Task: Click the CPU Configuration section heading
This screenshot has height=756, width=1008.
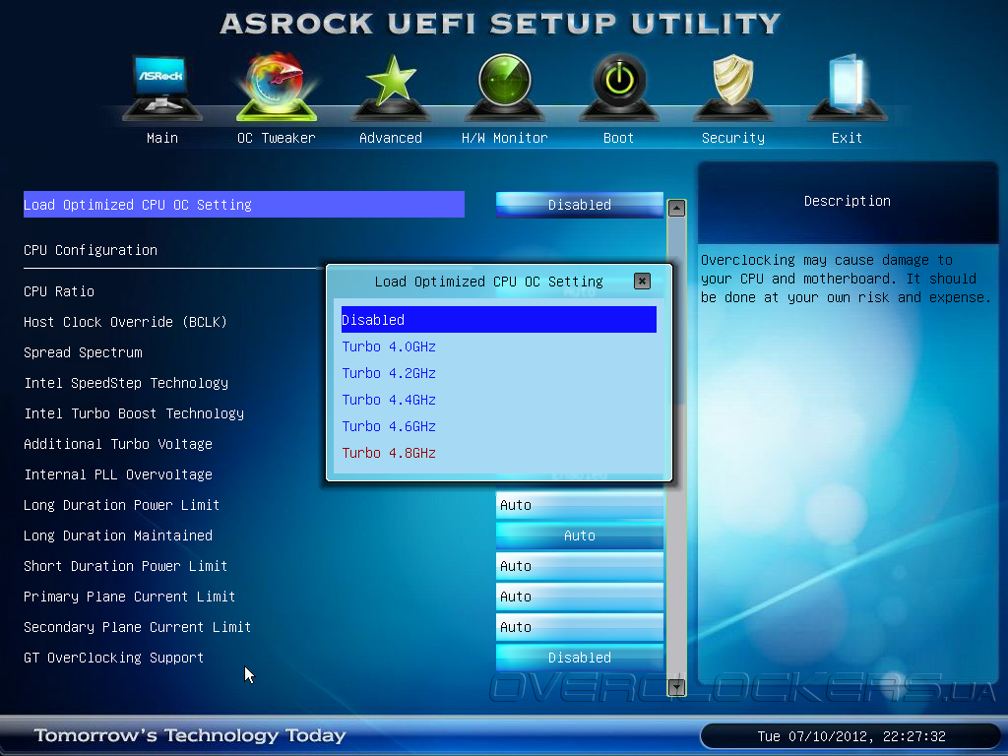Action: (x=90, y=250)
